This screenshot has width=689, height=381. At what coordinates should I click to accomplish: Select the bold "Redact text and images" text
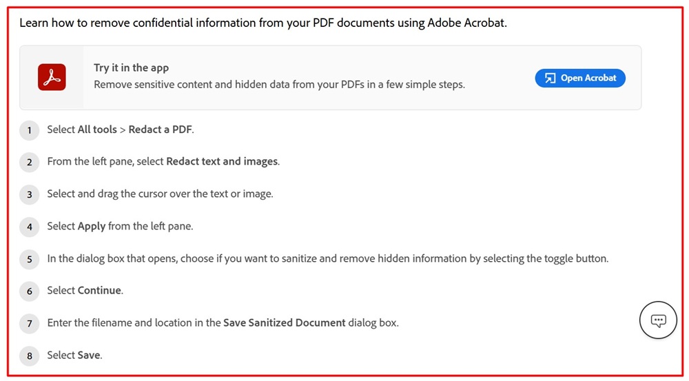click(x=222, y=162)
